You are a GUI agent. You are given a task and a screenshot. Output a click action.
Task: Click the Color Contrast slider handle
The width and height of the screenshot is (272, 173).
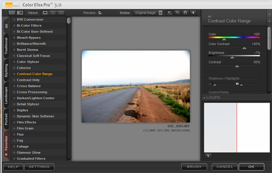(x=244, y=48)
